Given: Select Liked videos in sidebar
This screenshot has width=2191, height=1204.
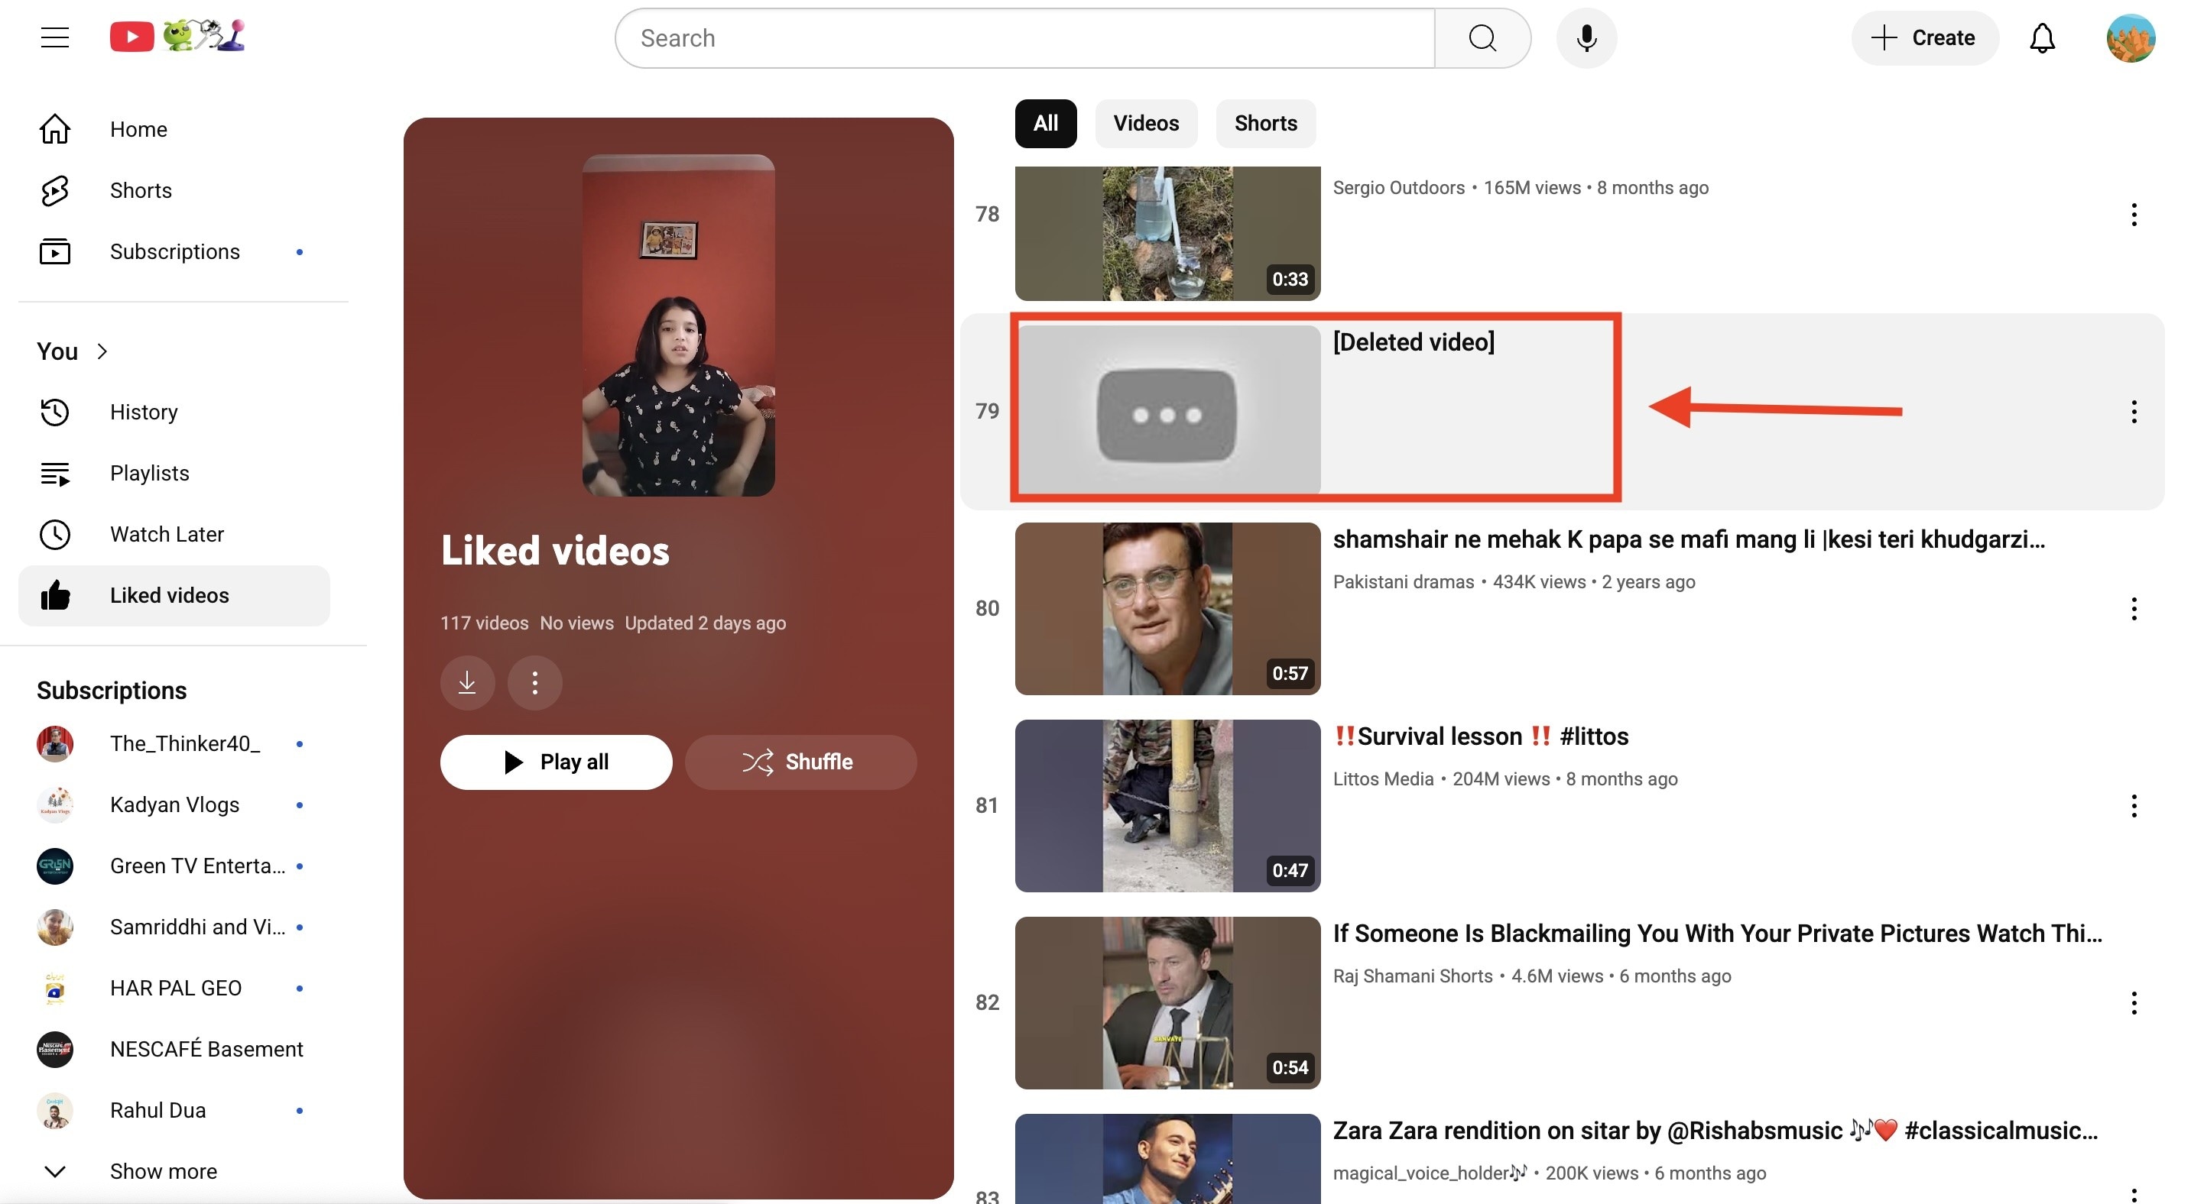Looking at the screenshot, I should point(174,596).
